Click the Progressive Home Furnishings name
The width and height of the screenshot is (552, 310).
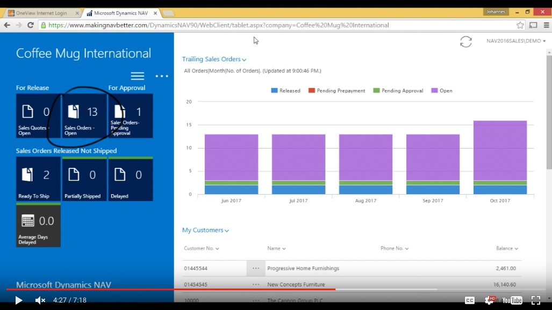(x=303, y=268)
